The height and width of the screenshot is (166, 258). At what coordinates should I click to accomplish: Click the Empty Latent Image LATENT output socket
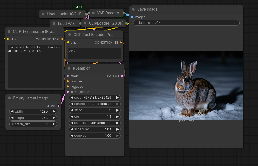point(58,106)
